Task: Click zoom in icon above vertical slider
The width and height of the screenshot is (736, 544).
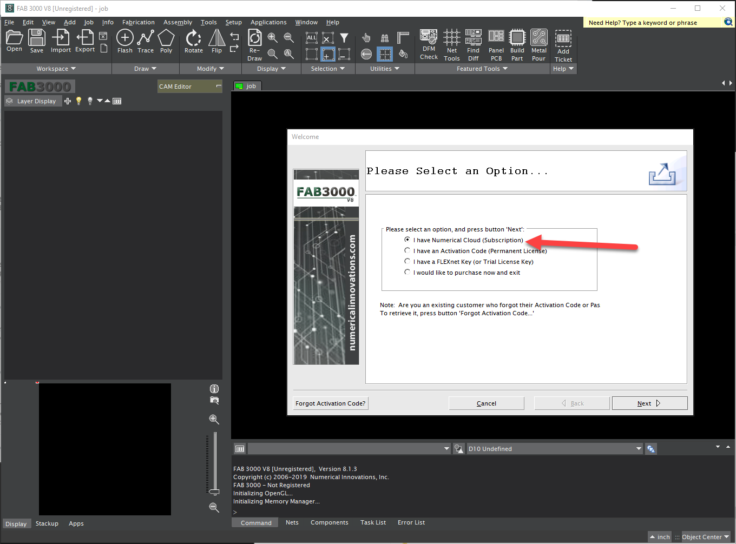Action: (x=214, y=420)
